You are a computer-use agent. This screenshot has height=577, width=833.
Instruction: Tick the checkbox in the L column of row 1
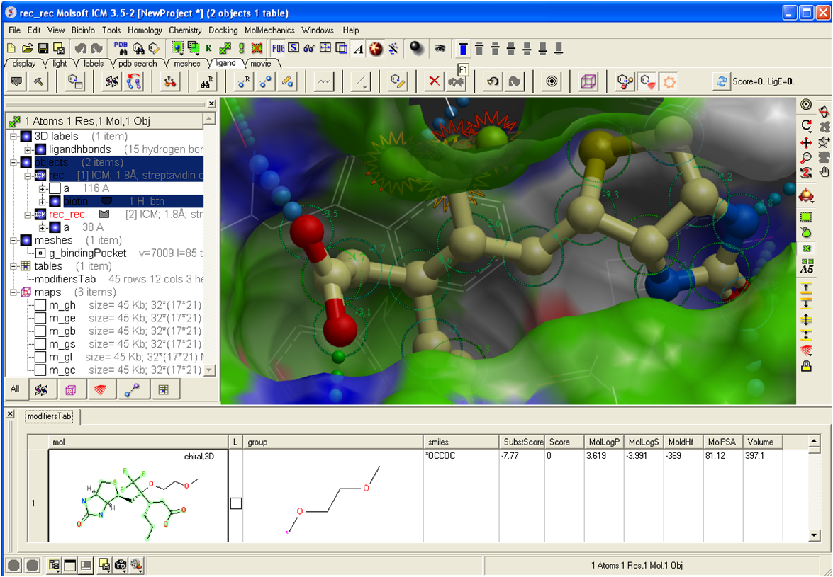click(x=236, y=503)
